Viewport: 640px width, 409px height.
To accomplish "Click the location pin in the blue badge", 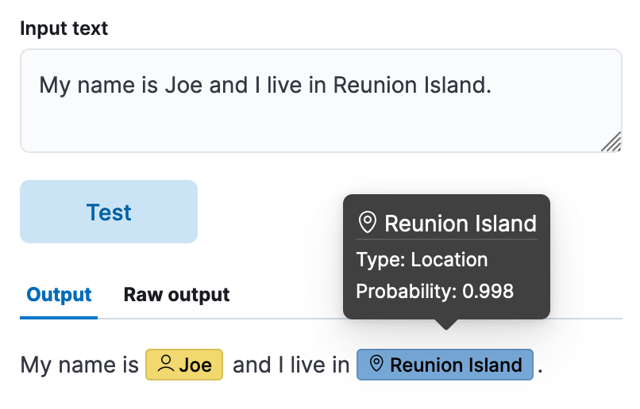I will (377, 365).
